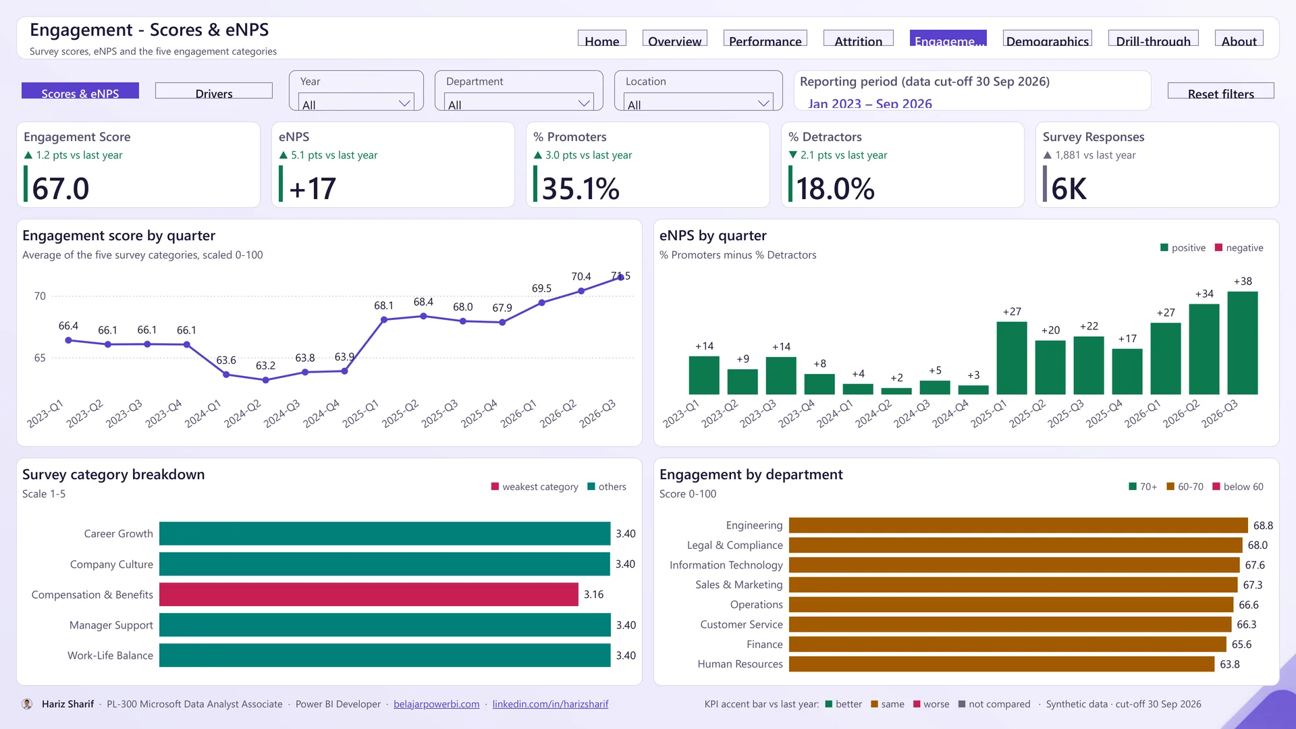Click the weakest category legend swatch
This screenshot has height=729, width=1296.
pos(495,487)
